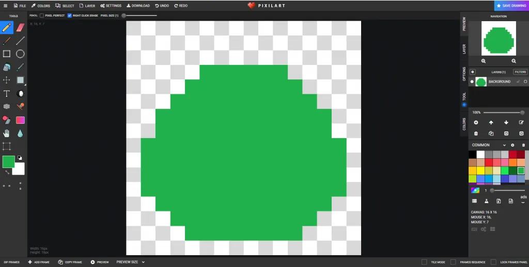
Task: Select the Circle shape tool
Action: click(x=21, y=54)
